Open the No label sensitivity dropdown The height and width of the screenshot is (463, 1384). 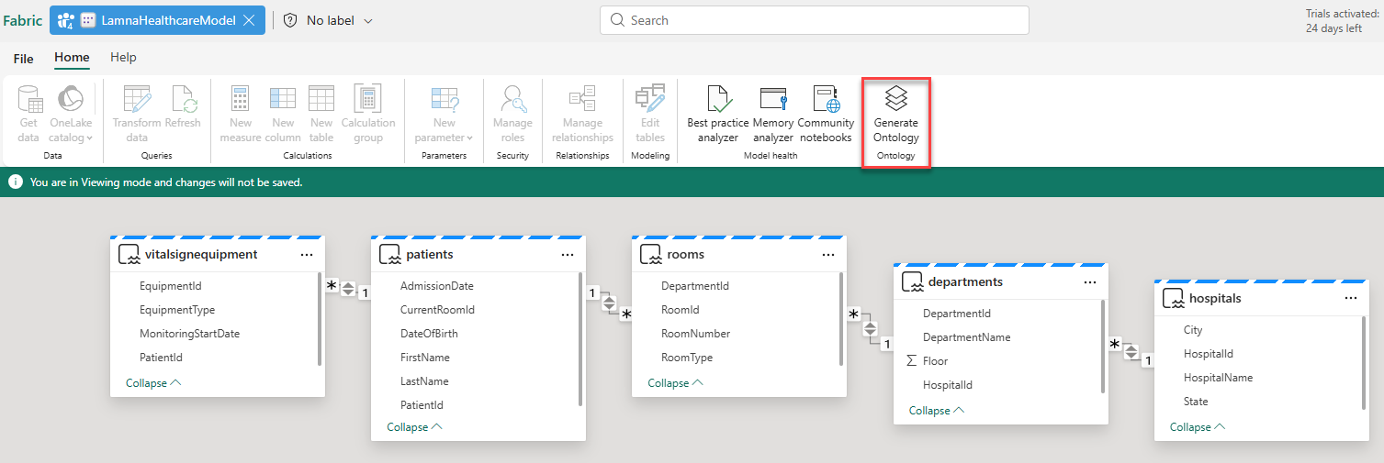328,20
